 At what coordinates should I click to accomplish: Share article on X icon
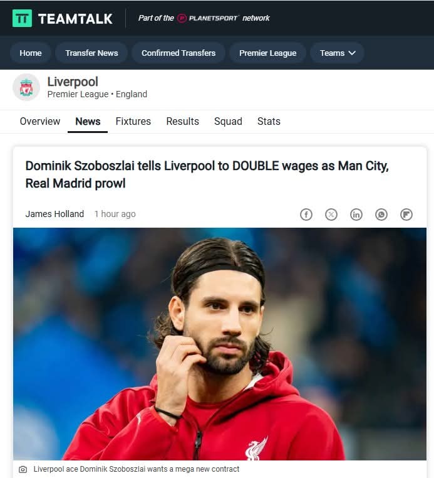tap(331, 215)
